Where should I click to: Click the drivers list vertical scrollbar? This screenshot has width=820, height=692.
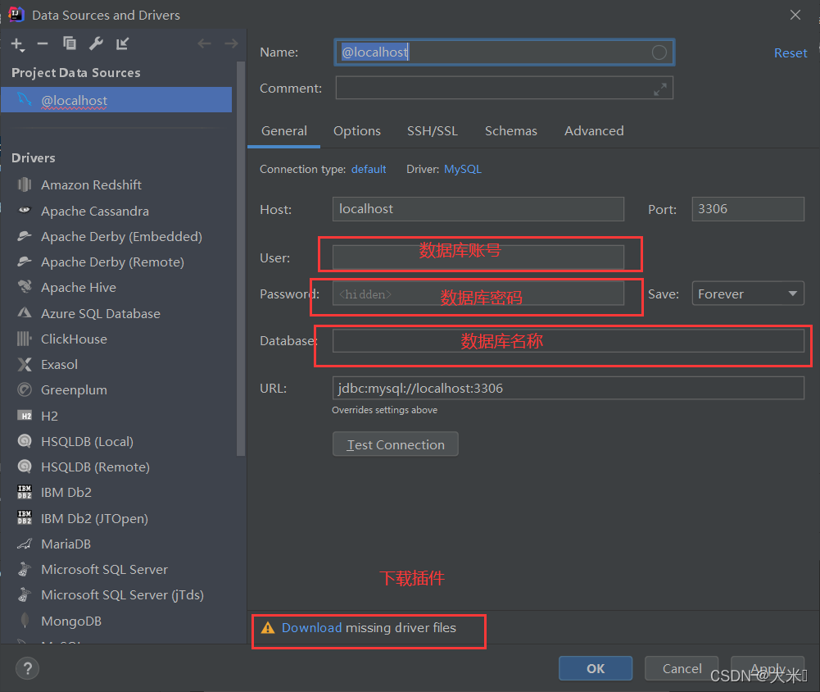pos(241,259)
